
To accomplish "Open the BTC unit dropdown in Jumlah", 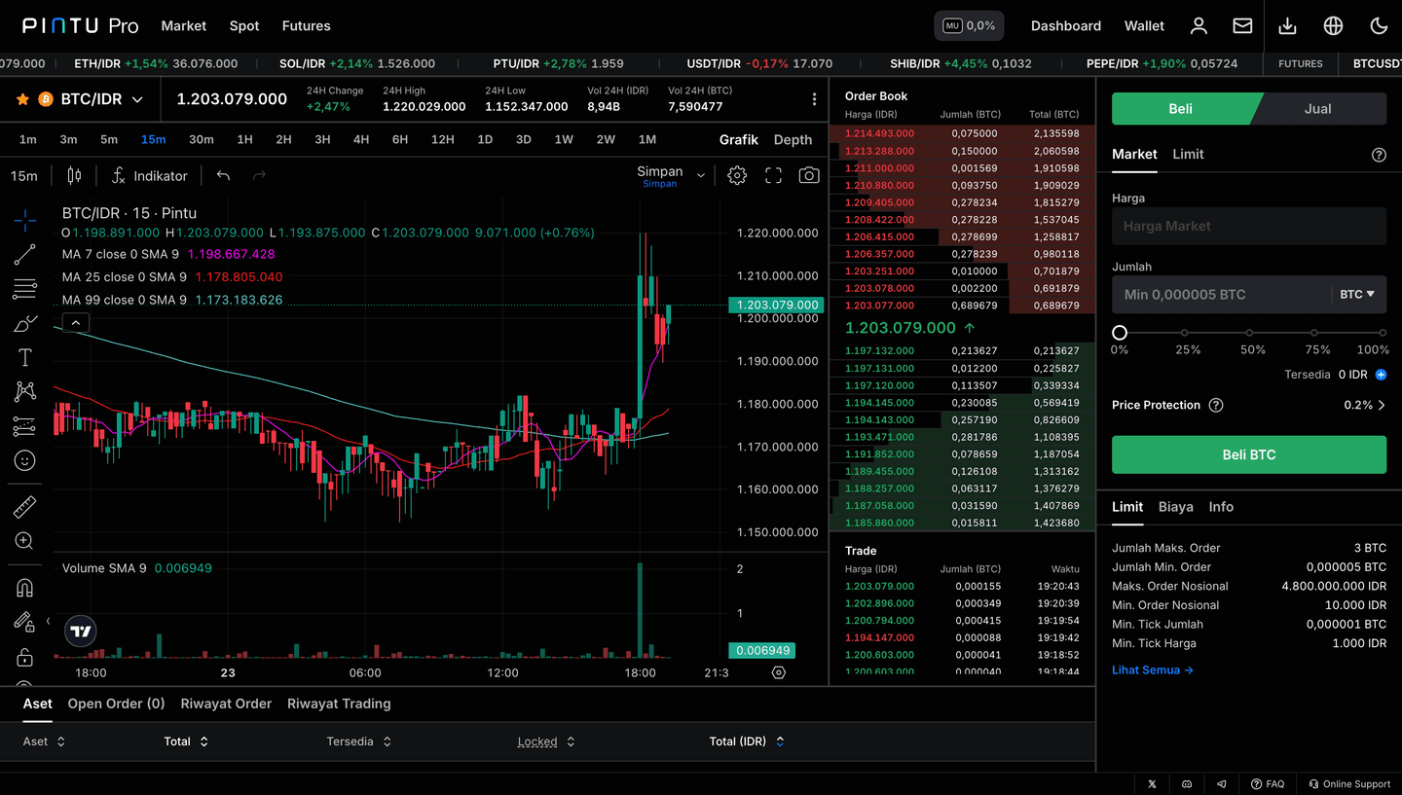I will (x=1357, y=294).
